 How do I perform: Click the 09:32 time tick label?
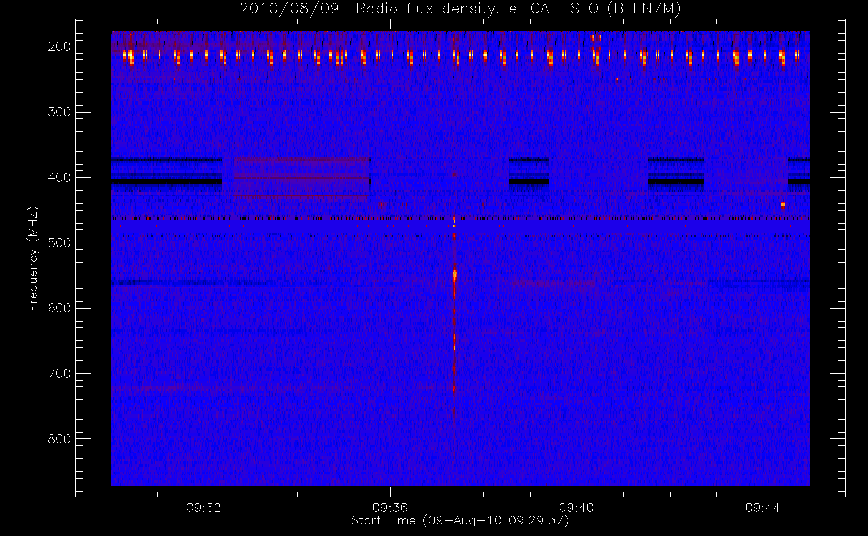click(x=204, y=508)
